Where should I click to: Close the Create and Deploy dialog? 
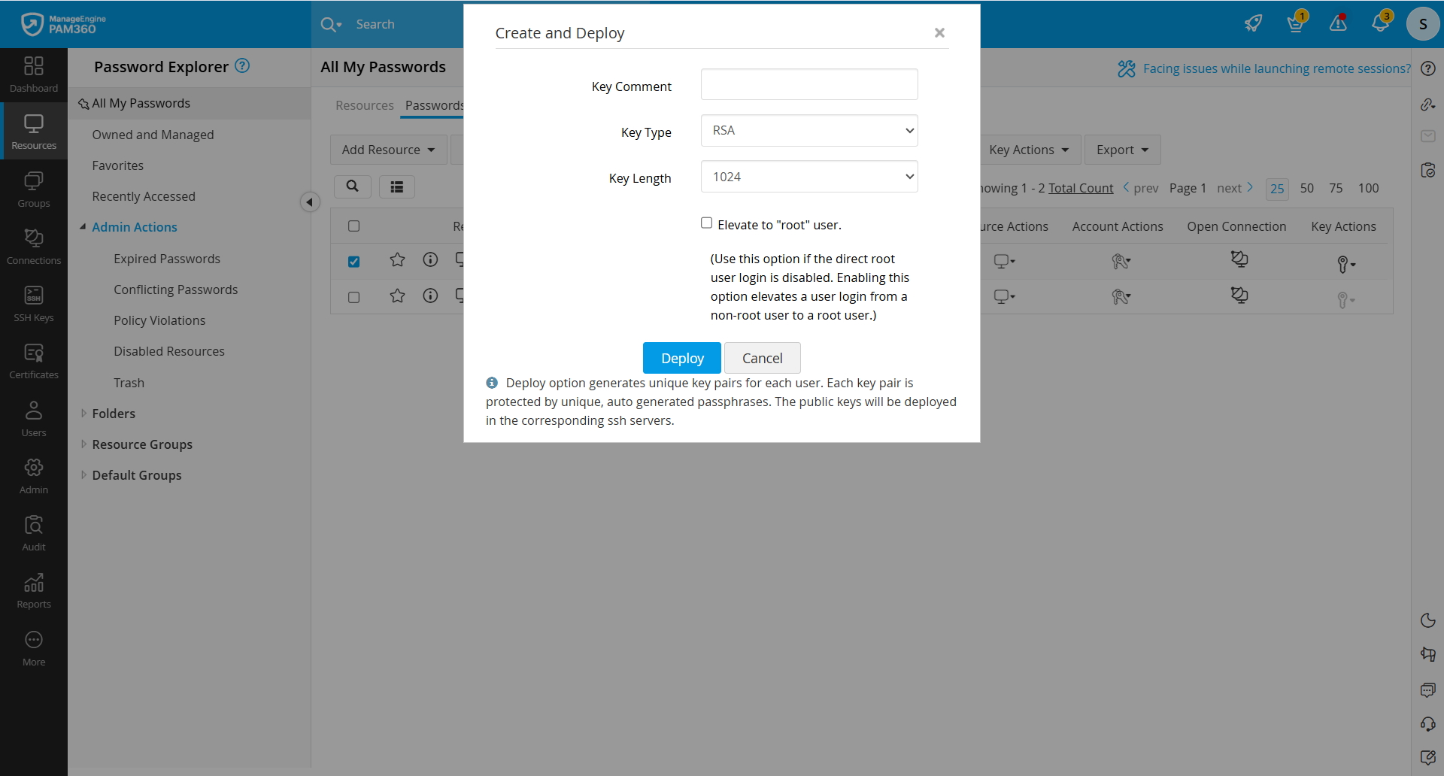point(939,32)
